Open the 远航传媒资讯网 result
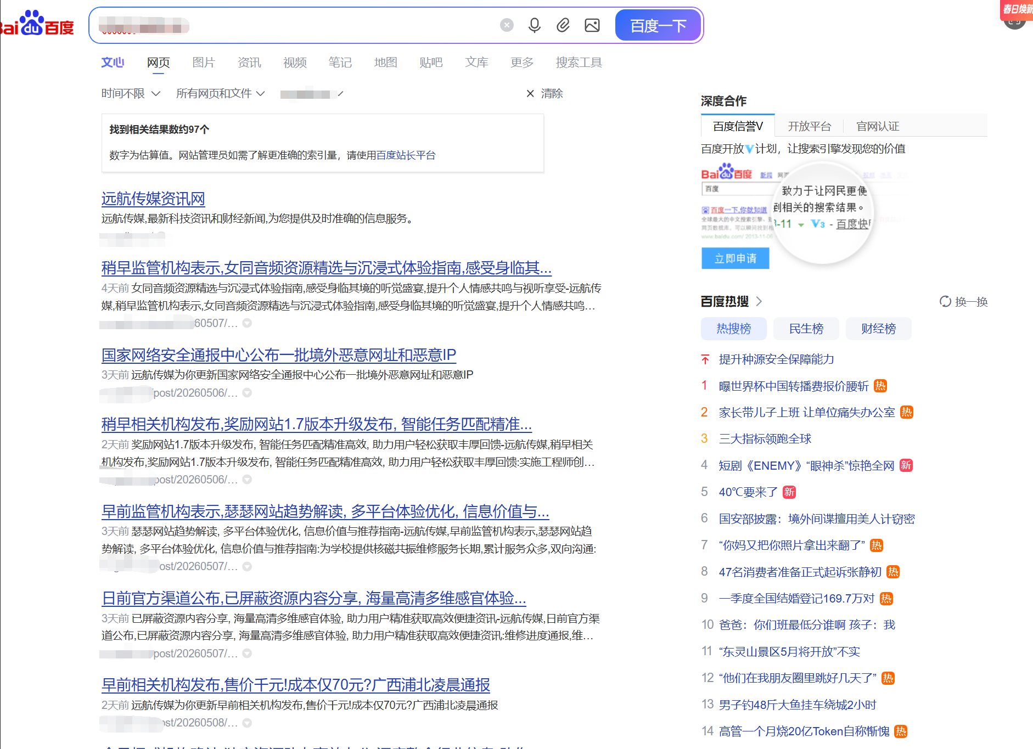 tap(153, 199)
